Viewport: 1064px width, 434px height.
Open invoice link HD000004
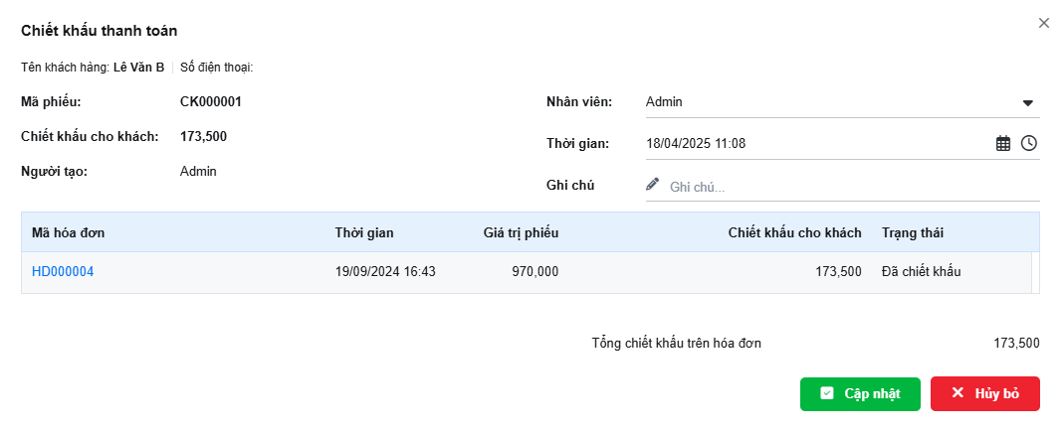pyautogui.click(x=63, y=272)
